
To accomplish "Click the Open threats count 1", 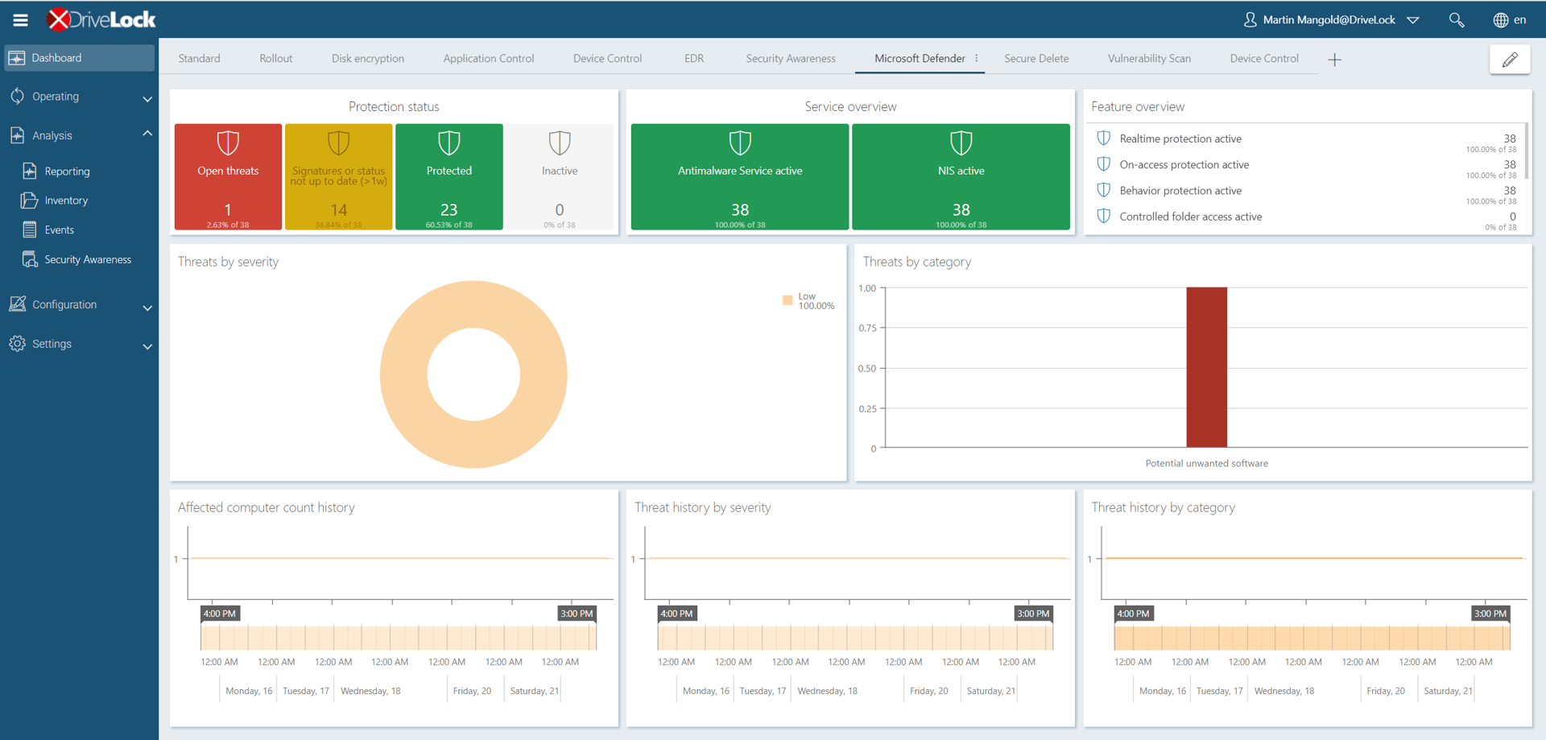I will (x=228, y=209).
